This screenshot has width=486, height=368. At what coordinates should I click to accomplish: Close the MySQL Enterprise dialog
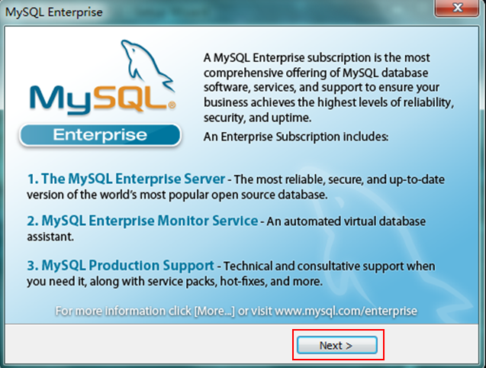click(456, 8)
